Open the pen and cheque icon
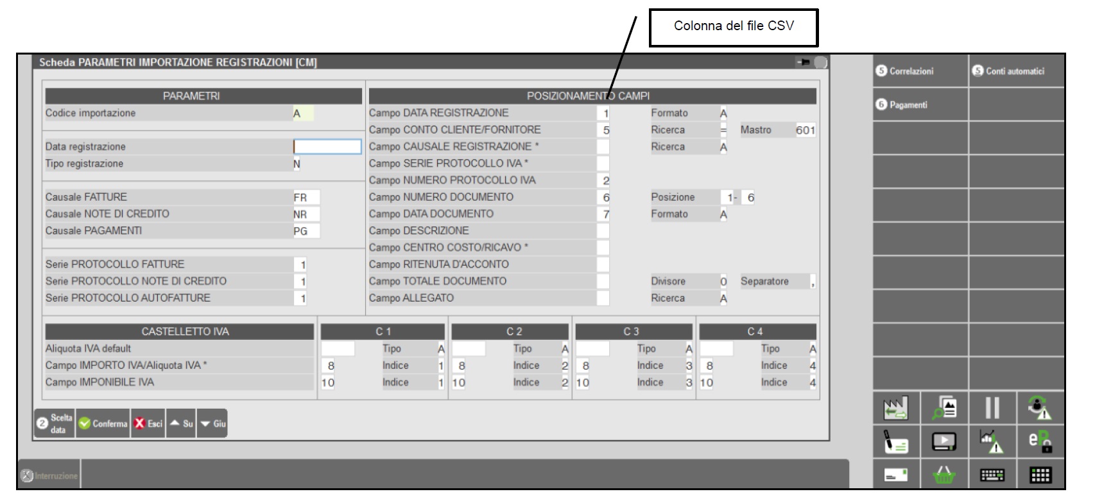Screen dimensions: 1095x503 coord(896,441)
